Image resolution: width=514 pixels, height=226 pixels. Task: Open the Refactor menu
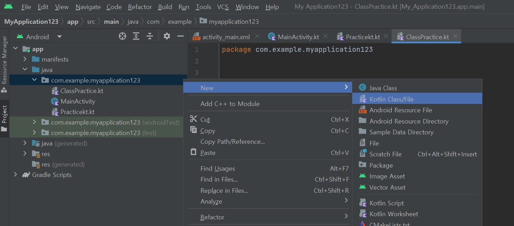[x=140, y=7]
